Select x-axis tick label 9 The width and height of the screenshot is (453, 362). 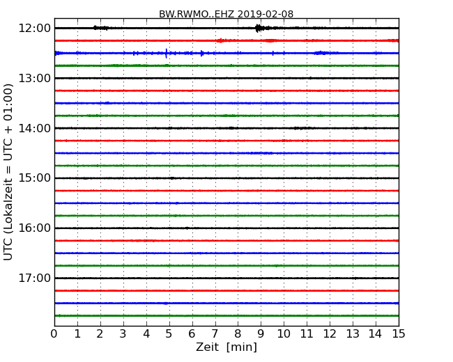pyautogui.click(x=261, y=334)
